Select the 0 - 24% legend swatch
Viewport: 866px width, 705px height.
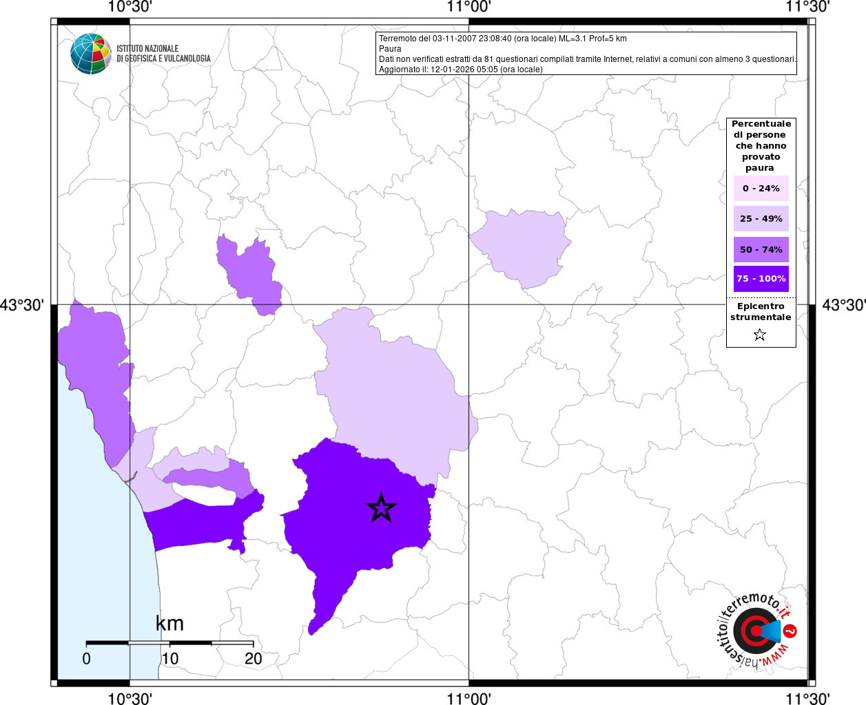click(x=761, y=188)
